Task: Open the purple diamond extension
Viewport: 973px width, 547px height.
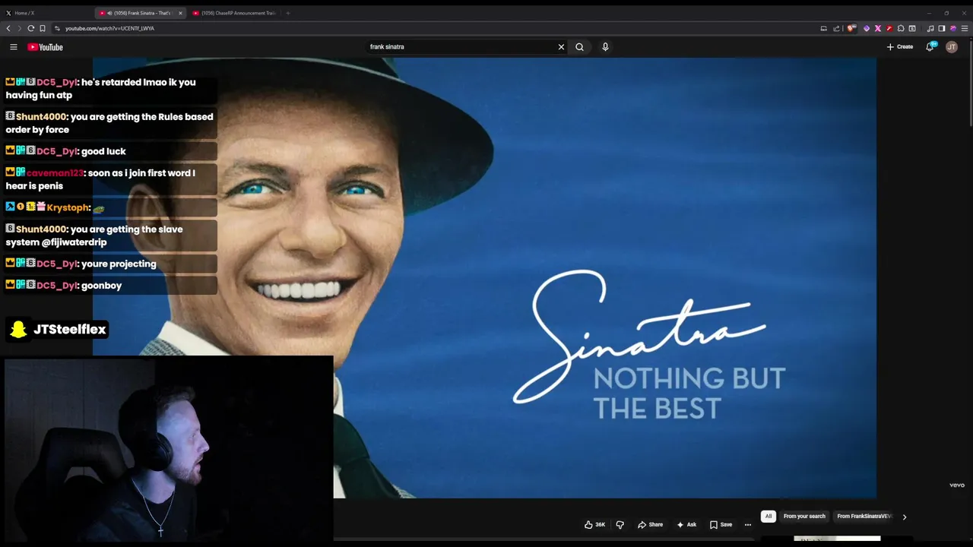Action: pyautogui.click(x=867, y=28)
